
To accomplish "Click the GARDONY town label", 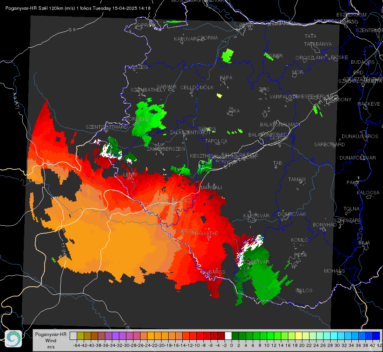I will click(x=339, y=100).
